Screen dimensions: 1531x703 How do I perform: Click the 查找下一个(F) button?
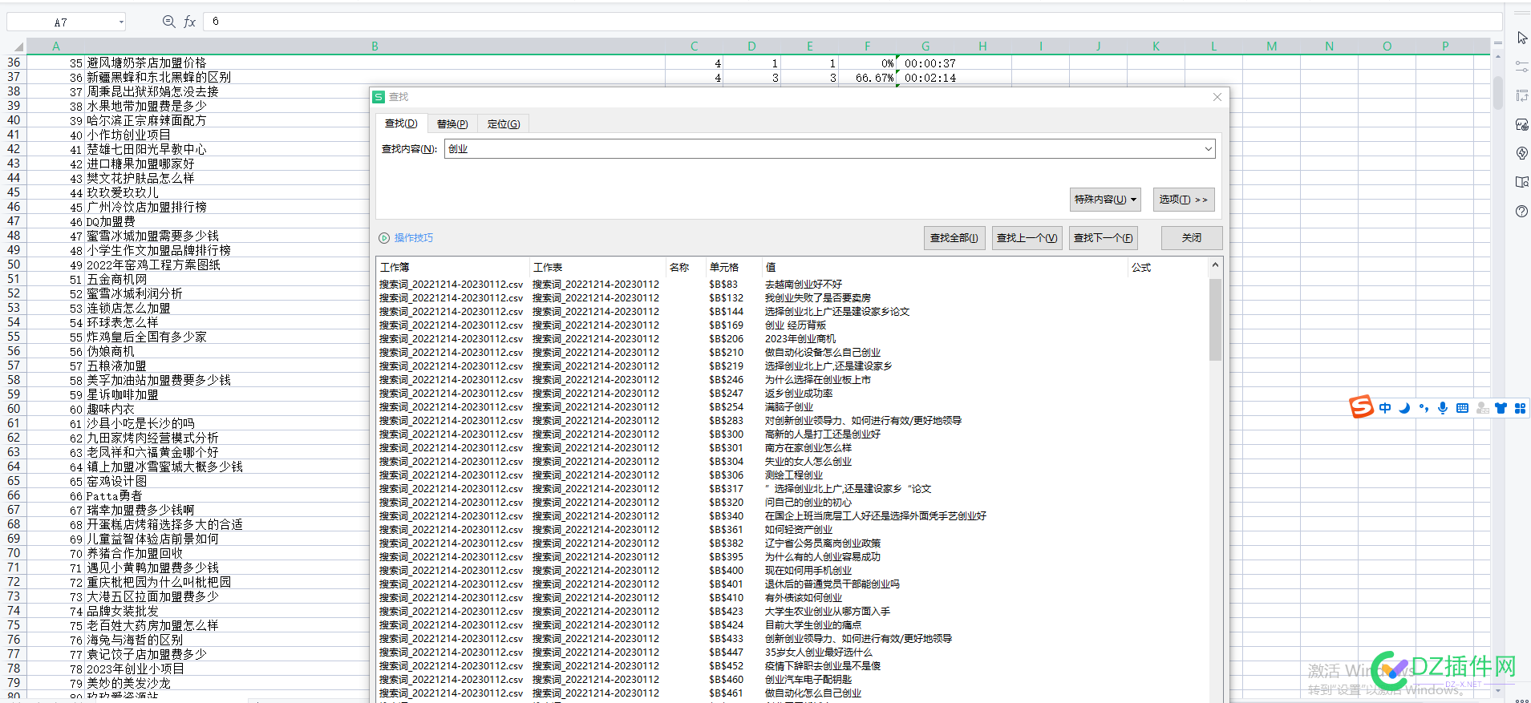click(1103, 238)
